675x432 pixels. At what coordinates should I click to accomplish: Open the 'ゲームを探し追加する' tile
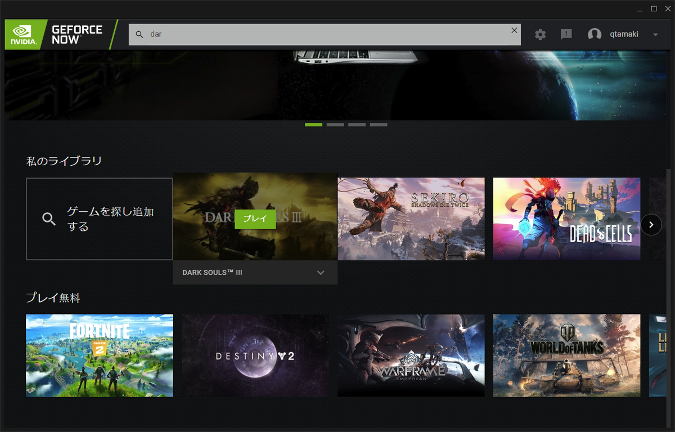click(x=100, y=219)
